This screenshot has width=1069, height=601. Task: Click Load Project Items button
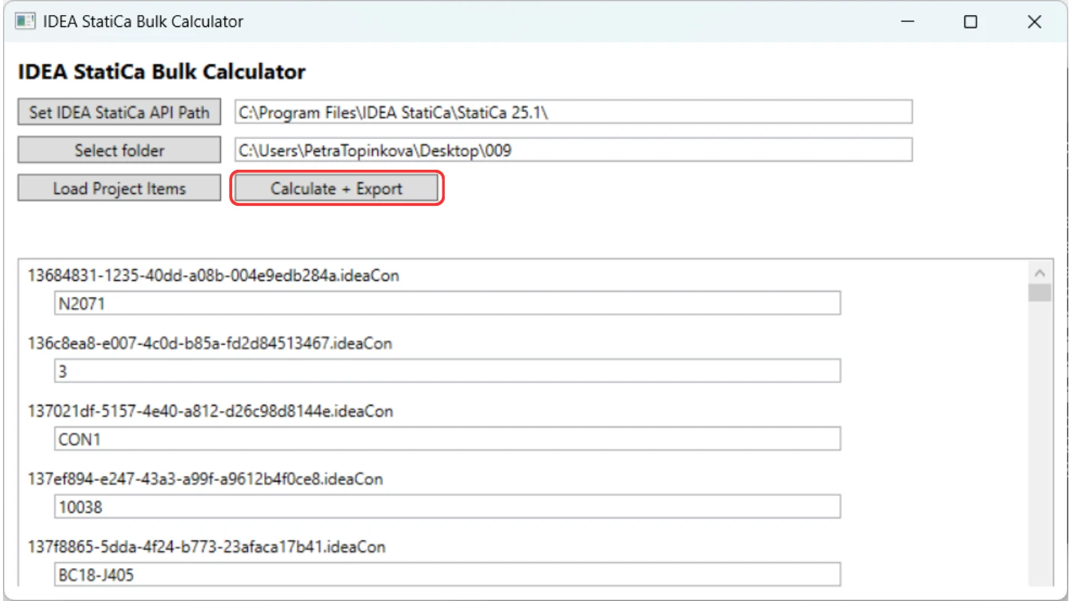tap(119, 189)
